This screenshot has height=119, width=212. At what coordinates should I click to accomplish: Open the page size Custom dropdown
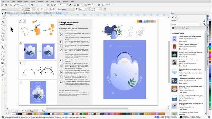pos(10,9)
